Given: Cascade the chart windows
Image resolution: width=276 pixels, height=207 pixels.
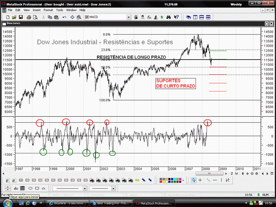Looking at the screenshot, I should click(189, 17).
